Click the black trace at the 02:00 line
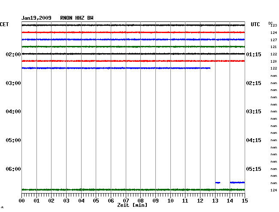Viewport: 279px width, 212px height. 133,54
